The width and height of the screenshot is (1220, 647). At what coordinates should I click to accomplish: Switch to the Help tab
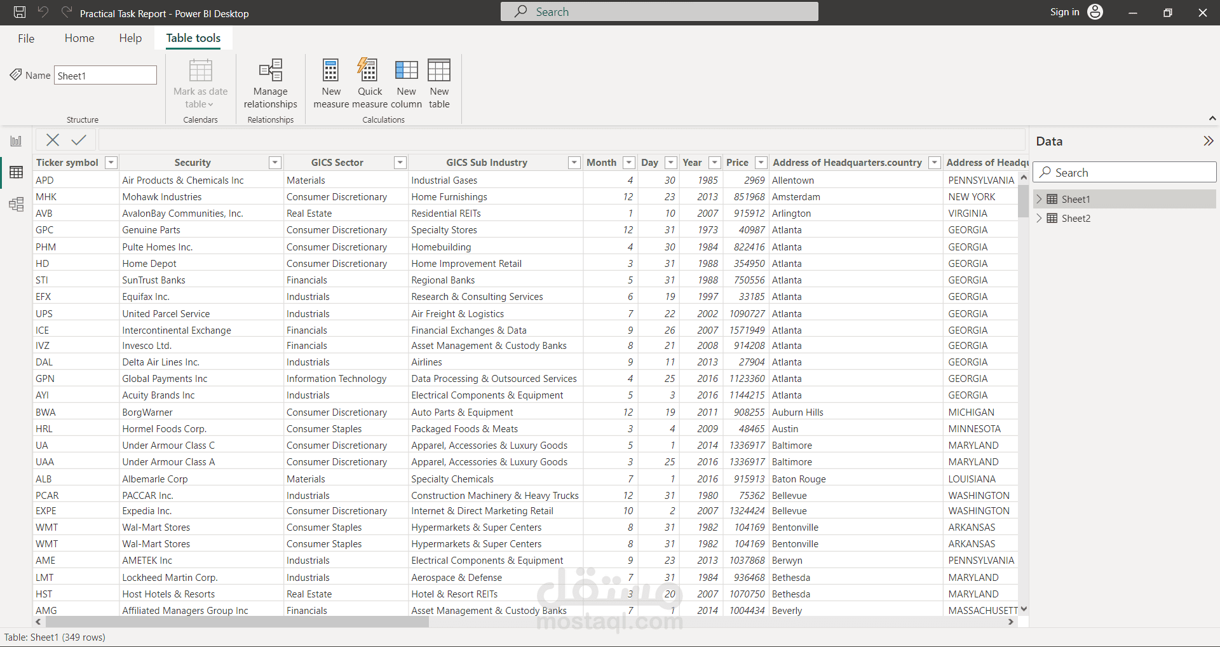[130, 38]
